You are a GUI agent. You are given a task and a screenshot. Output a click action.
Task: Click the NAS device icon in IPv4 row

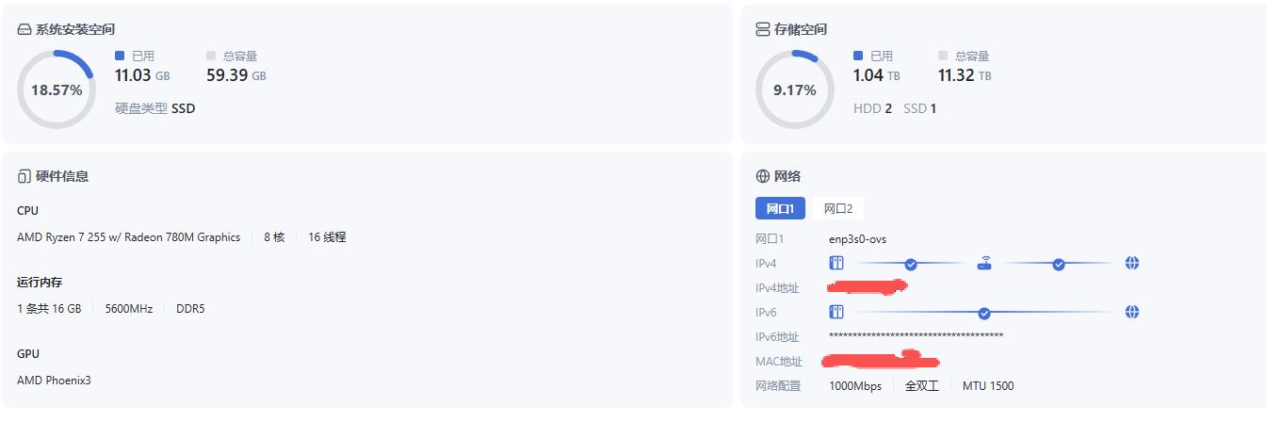tap(836, 263)
